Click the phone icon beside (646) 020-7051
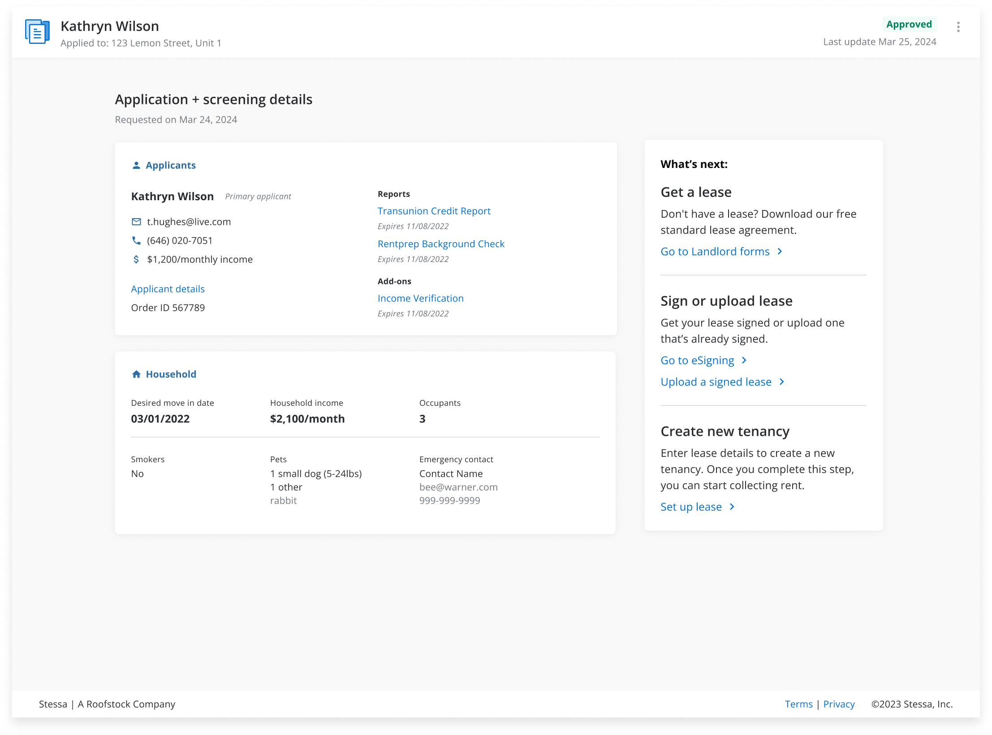This screenshot has width=992, height=735. [x=136, y=241]
